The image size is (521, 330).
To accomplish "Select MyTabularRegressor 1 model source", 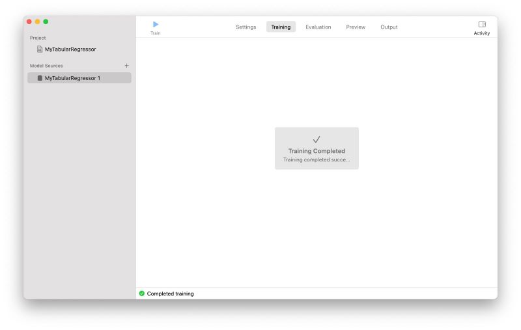I will 79,78.
